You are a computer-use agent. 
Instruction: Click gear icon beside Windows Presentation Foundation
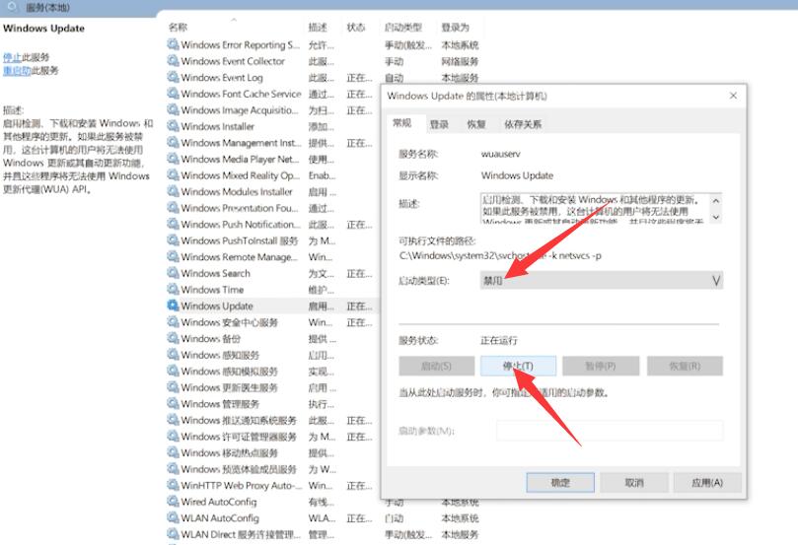pyautogui.click(x=173, y=208)
